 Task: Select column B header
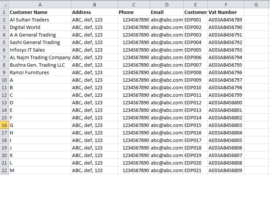pyautogui.click(x=94, y=5)
